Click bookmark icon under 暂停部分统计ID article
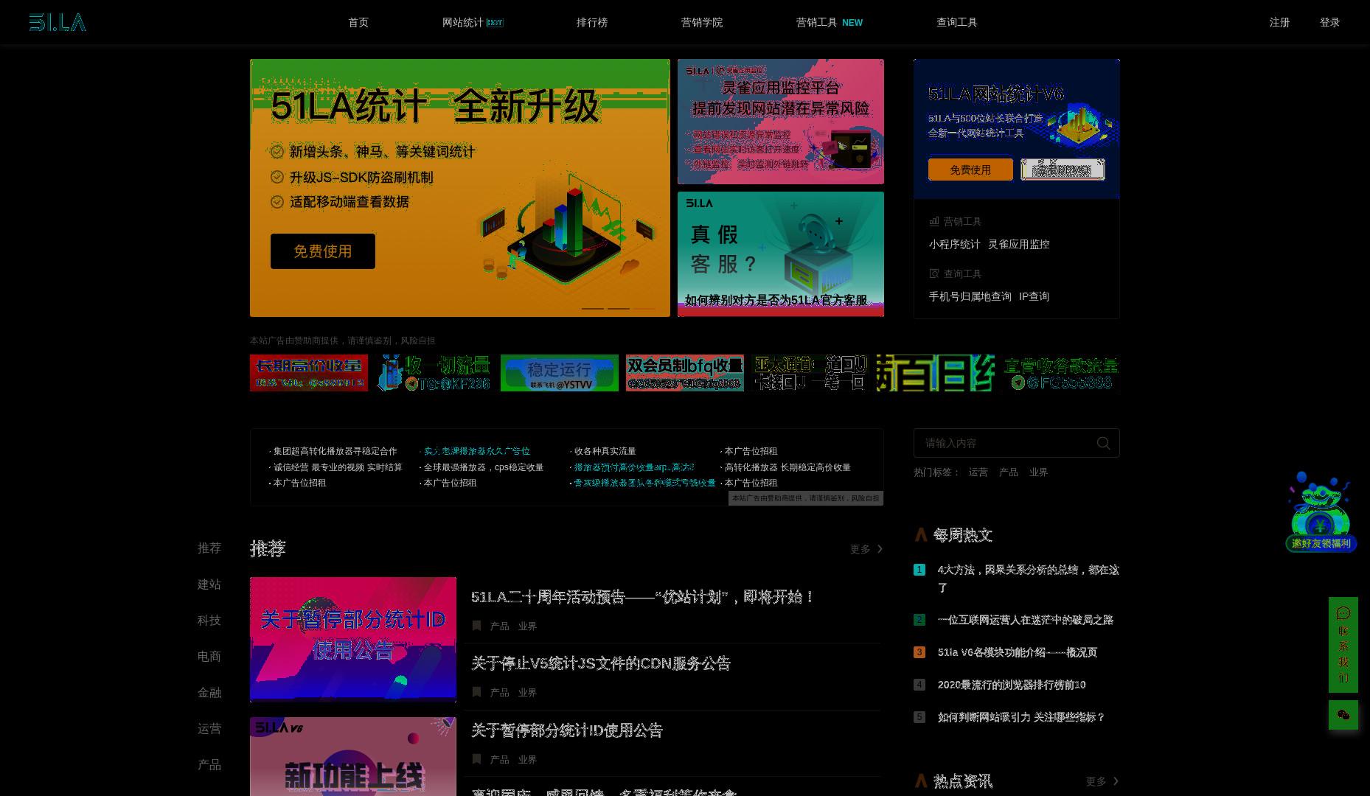This screenshot has width=1370, height=796. pyautogui.click(x=476, y=759)
